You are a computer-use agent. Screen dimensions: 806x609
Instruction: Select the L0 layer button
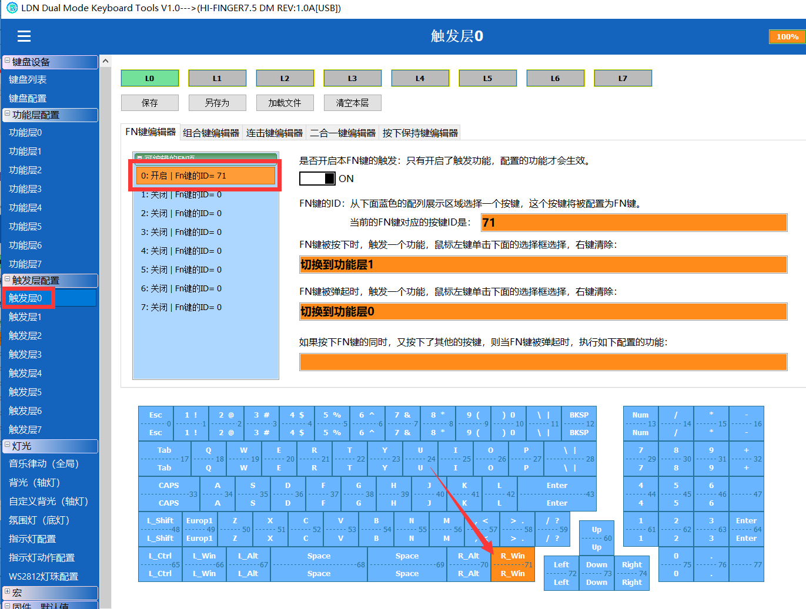[x=150, y=78]
